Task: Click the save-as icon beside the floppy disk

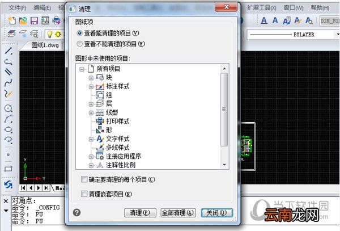Action: click(45, 20)
